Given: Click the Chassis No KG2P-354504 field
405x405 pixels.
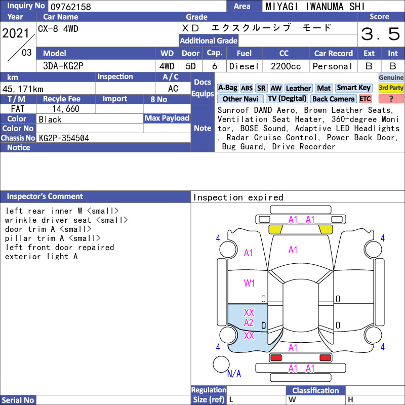Looking at the screenshot, I should point(113,138).
